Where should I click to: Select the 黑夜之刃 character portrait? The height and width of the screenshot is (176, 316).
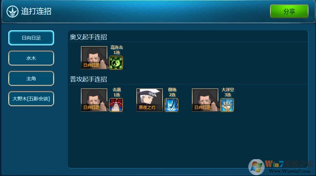coord(149,100)
